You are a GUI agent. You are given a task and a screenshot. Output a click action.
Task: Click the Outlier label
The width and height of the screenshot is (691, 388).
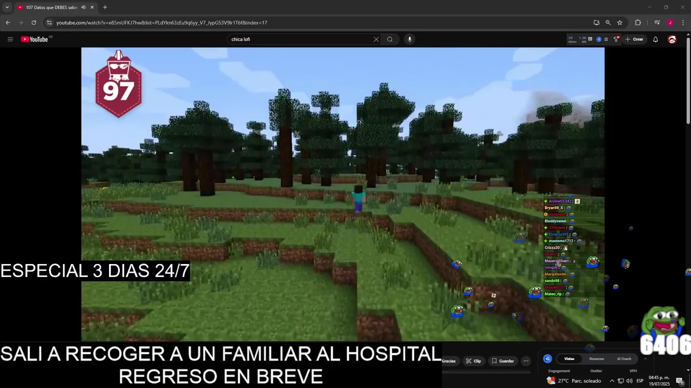click(x=596, y=371)
